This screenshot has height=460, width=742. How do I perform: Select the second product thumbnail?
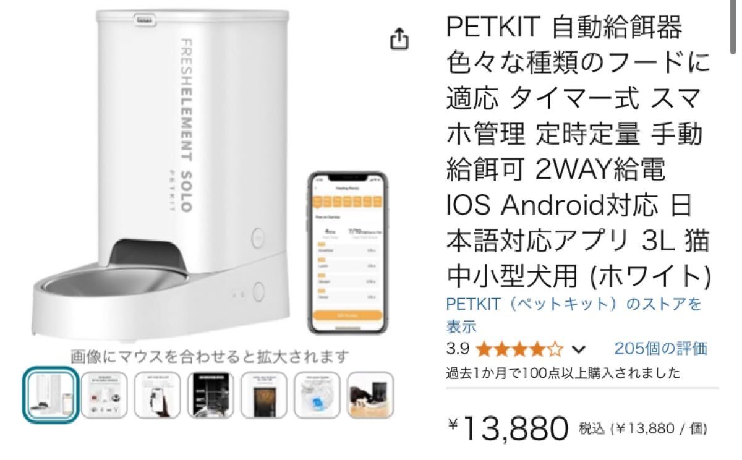coord(104,394)
